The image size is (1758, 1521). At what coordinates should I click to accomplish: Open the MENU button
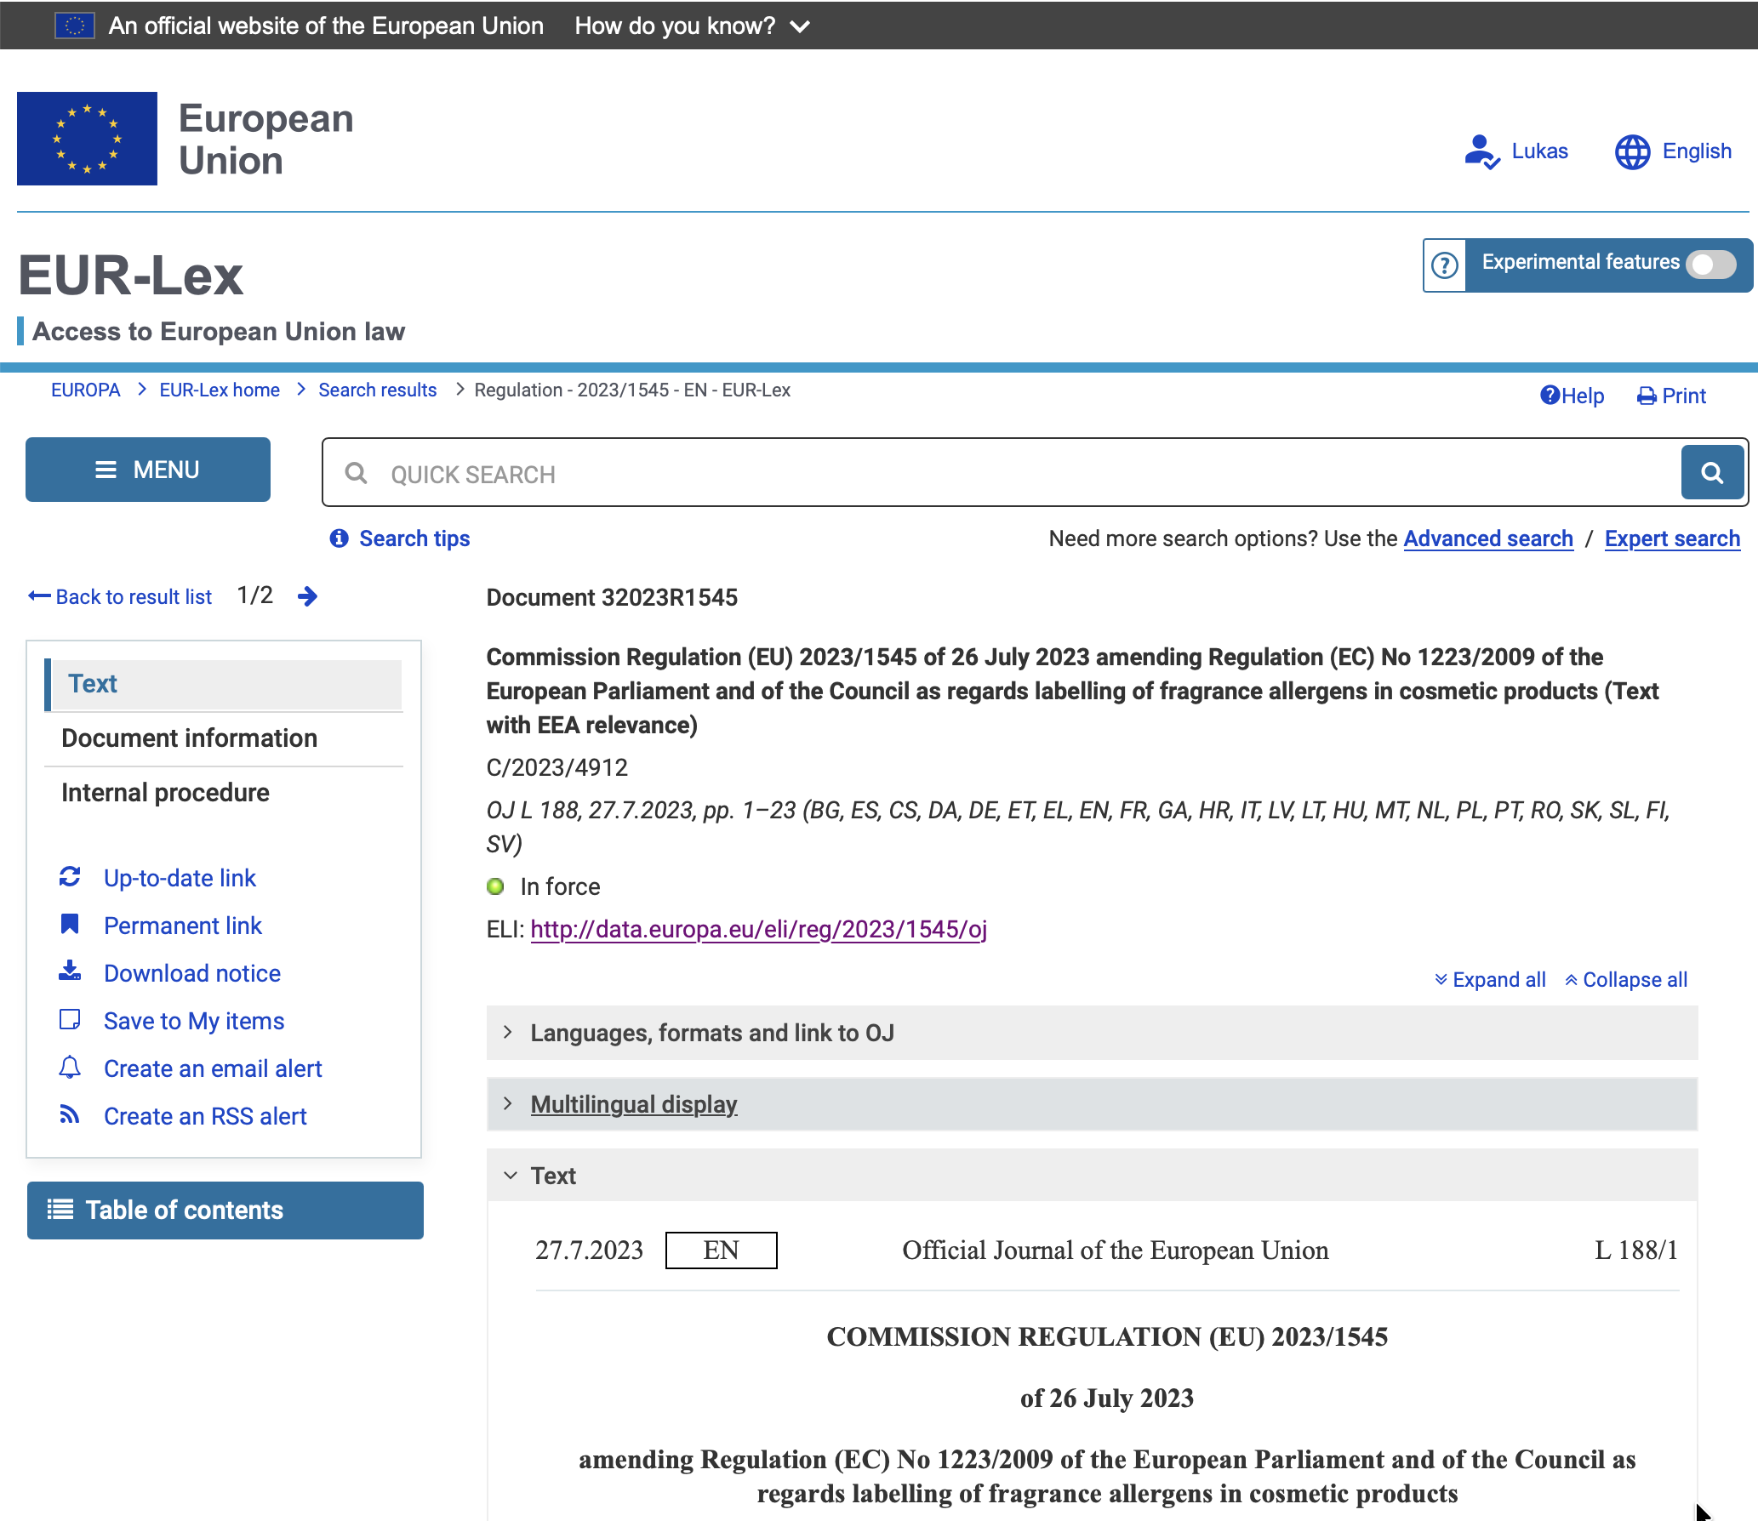click(148, 470)
